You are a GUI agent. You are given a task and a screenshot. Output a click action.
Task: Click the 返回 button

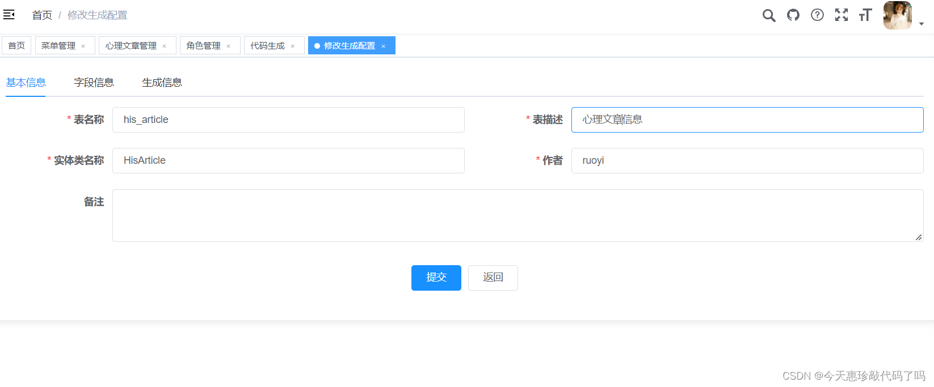pyautogui.click(x=493, y=278)
